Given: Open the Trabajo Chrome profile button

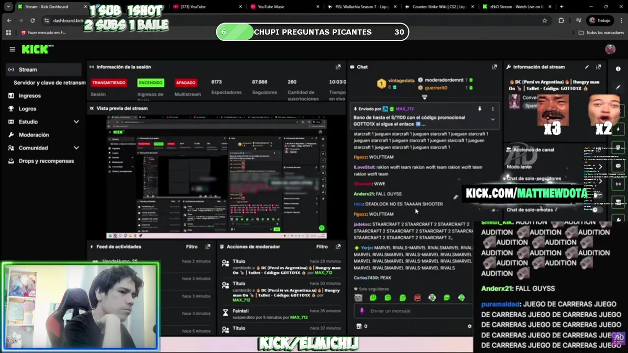Looking at the screenshot, I should pyautogui.click(x=600, y=21).
